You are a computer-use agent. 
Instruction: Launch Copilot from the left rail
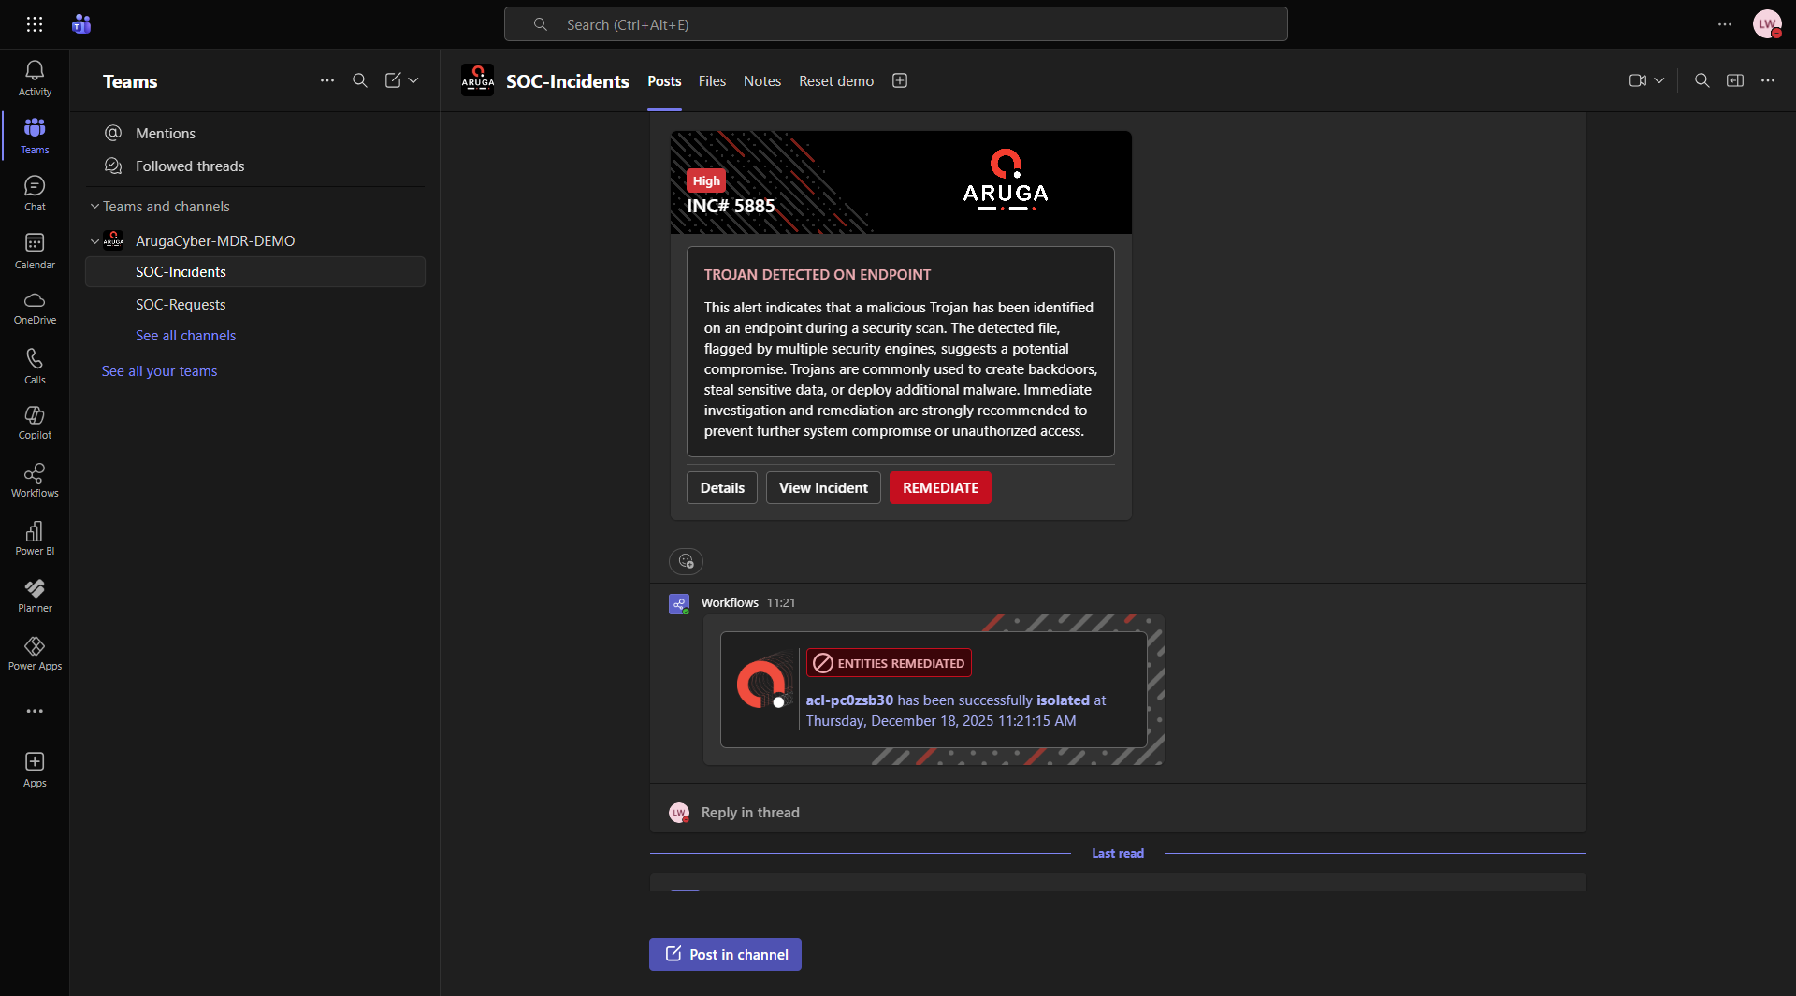pos(35,423)
